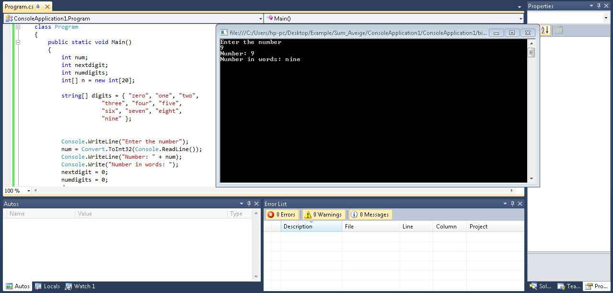Click the pin icon on Error List panel
Image resolution: width=613 pixels, height=293 pixels.
coord(512,204)
